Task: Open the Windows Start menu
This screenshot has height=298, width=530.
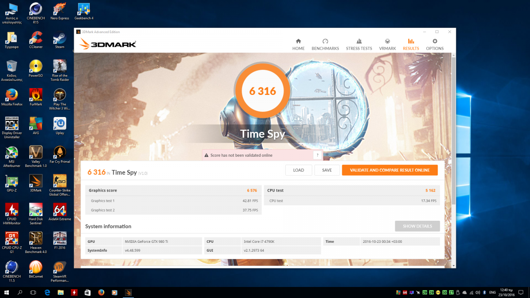Action: coord(7,292)
